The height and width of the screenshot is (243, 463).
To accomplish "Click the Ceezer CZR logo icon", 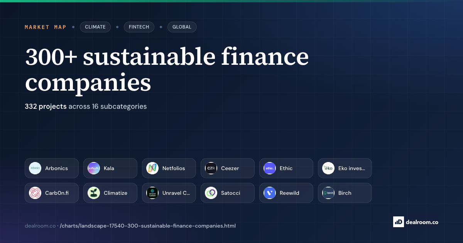I will [211, 168].
